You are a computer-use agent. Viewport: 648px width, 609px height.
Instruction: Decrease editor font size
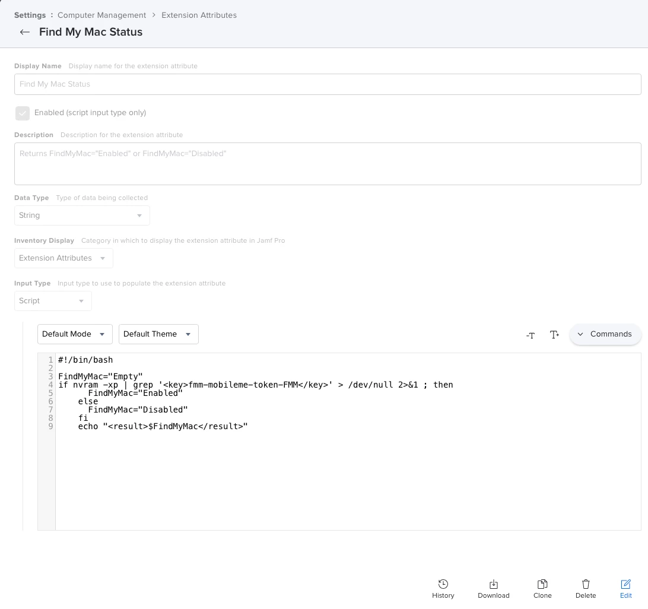tap(531, 335)
